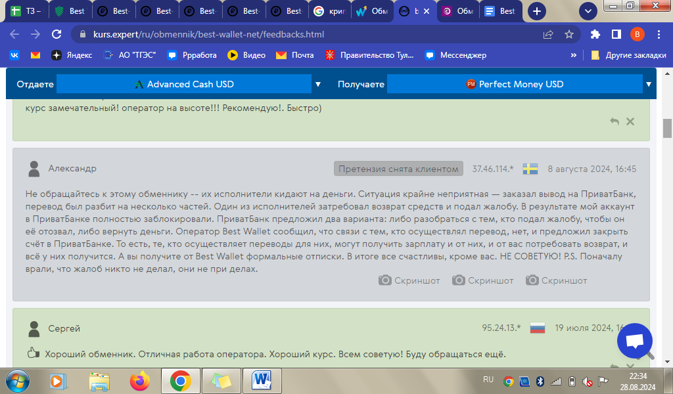The image size is (673, 394).
Task: Bookmark this page with the star icon
Action: click(x=569, y=34)
